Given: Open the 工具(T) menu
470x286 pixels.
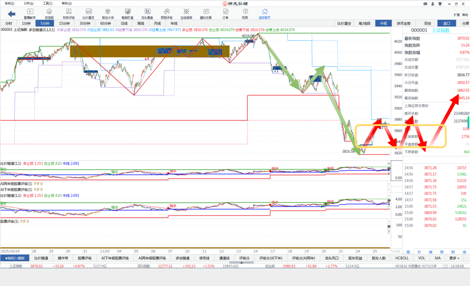Looking at the screenshot, I should click(48, 3).
